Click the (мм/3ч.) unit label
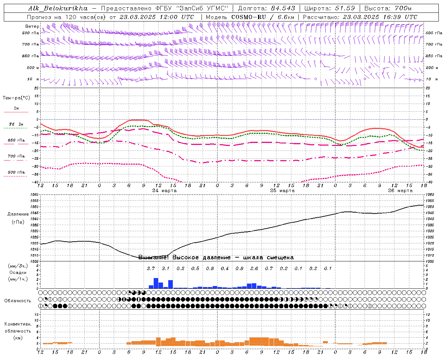Image resolution: width=444 pixels, height=355 pixels. (18, 266)
